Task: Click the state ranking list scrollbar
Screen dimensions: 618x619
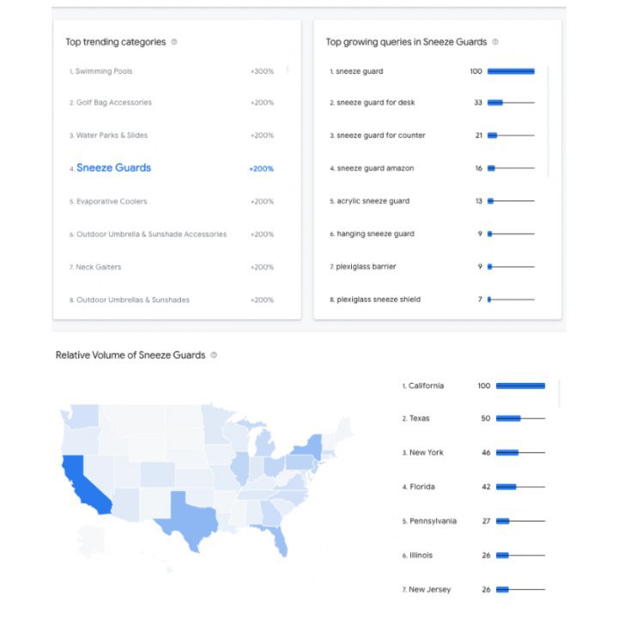Action: click(x=559, y=393)
